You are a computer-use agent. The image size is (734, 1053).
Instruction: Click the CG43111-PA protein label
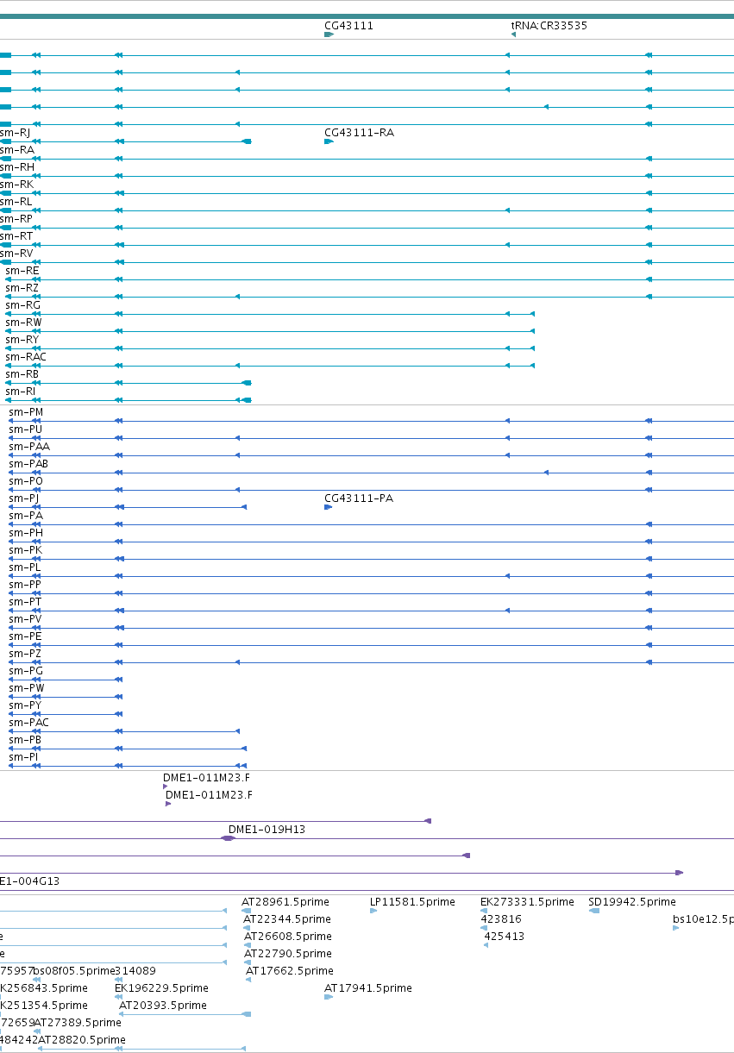point(359,498)
